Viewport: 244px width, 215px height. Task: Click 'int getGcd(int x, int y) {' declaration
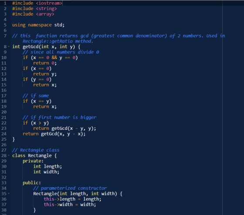[46, 47]
